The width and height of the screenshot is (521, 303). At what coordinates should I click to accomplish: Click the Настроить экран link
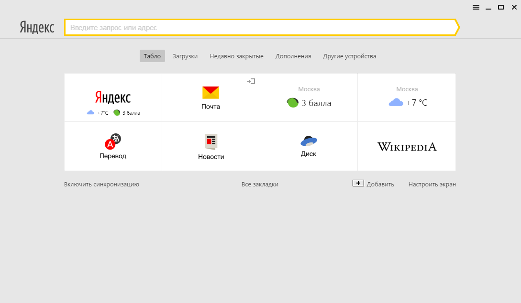pos(432,184)
